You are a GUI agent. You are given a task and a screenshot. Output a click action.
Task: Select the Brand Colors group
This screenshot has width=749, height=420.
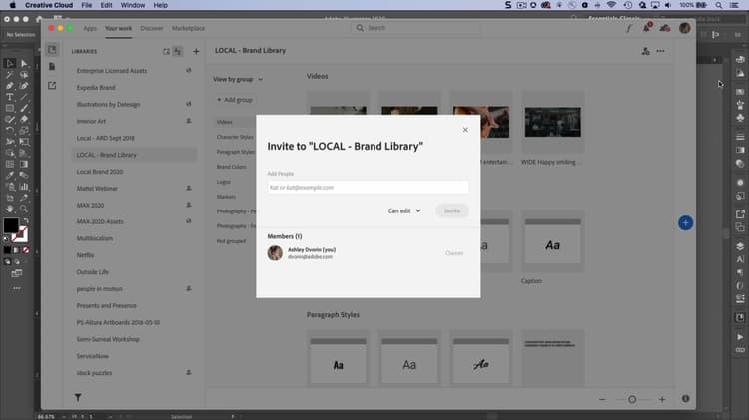point(232,167)
